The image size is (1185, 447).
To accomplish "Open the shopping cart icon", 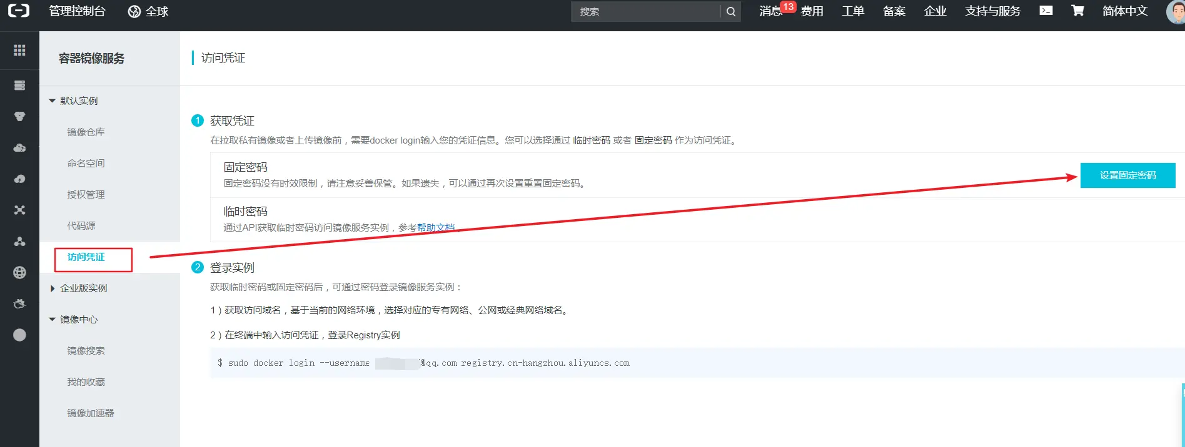I will pos(1077,11).
